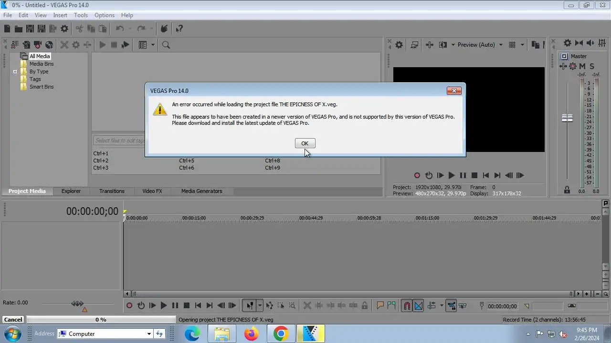Open the Options menu
611x343 pixels.
click(x=104, y=15)
